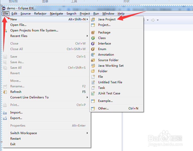Expand Convert Line Delimiters To submenu
Viewport: 193px width, 151px height.
tap(87, 97)
